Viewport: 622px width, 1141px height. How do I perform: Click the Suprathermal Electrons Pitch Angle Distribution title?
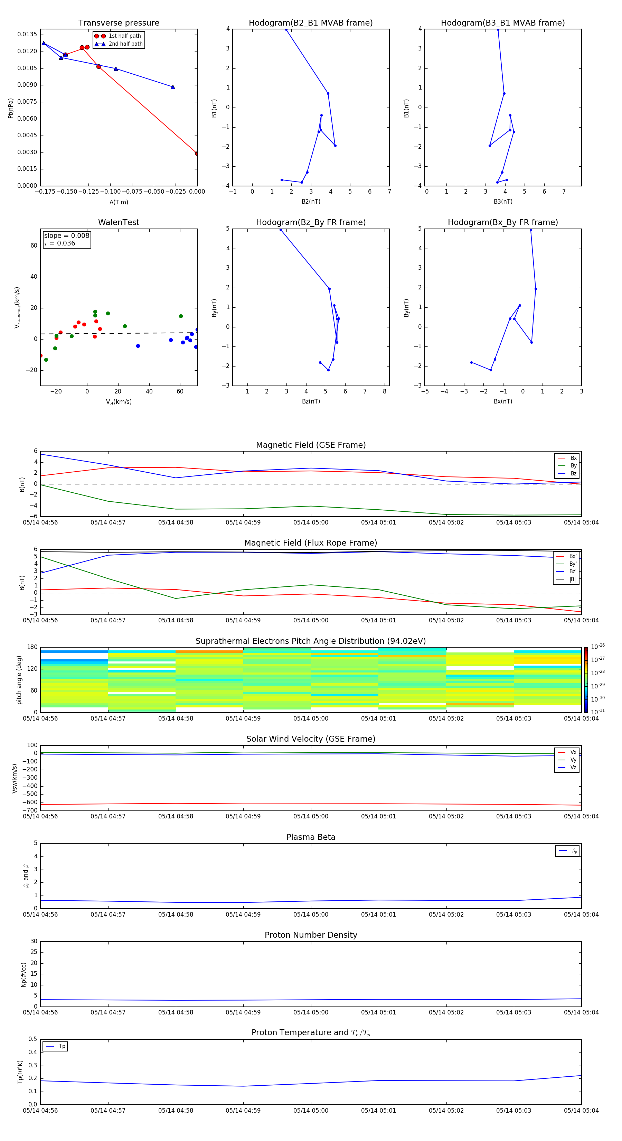point(311,641)
